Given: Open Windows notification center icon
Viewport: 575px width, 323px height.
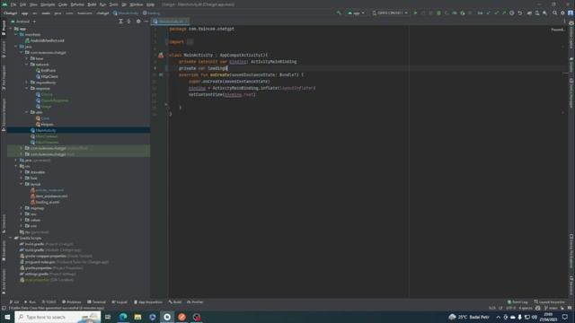Looking at the screenshot, I should pos(565,317).
